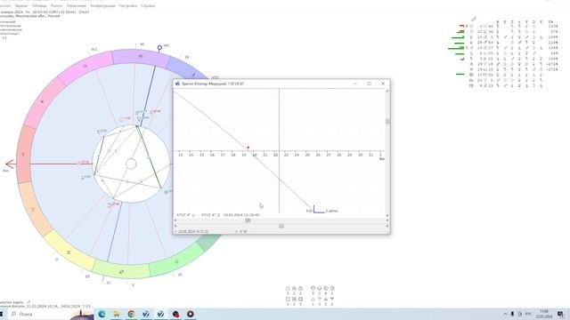Select the Moon row showing 97%

tap(513, 32)
